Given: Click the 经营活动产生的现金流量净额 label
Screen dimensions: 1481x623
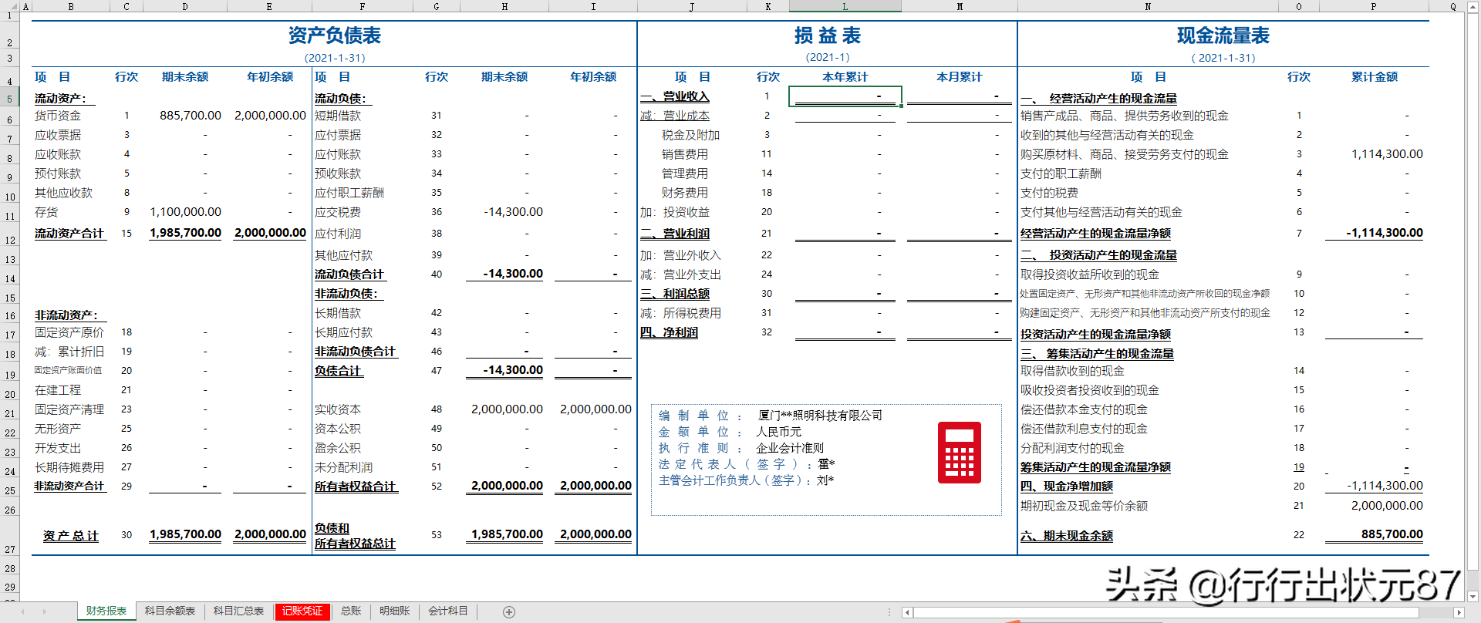Looking at the screenshot, I should 1096,234.
